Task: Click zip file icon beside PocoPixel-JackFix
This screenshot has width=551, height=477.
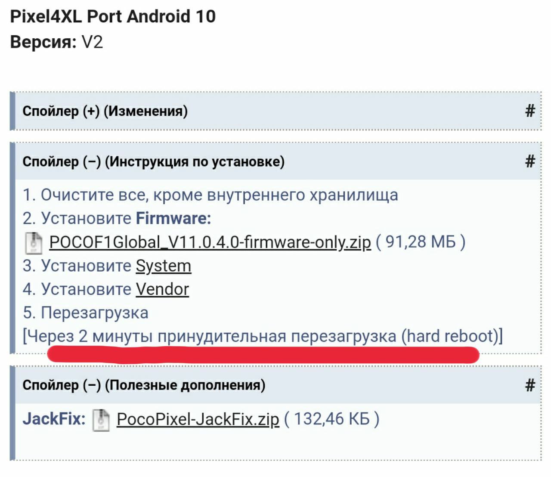Action: [101, 420]
